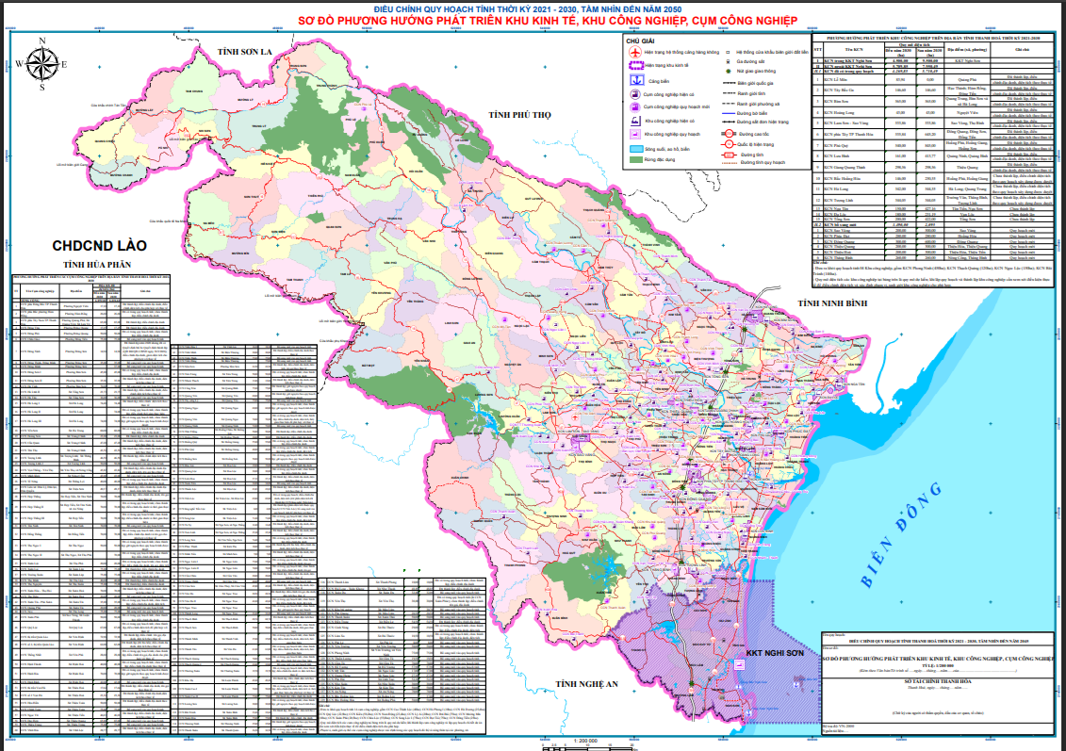This screenshot has width=1066, height=751.
Task: Click the compass rose in the corner
Action: tap(41, 65)
